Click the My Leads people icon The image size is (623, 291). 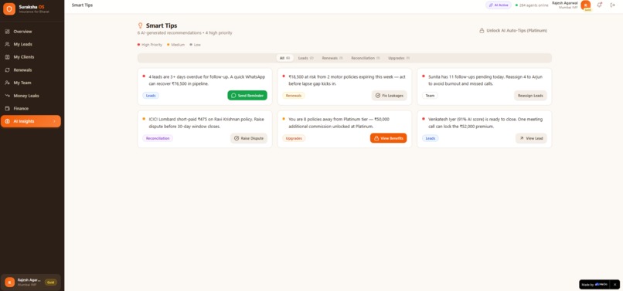[7, 44]
